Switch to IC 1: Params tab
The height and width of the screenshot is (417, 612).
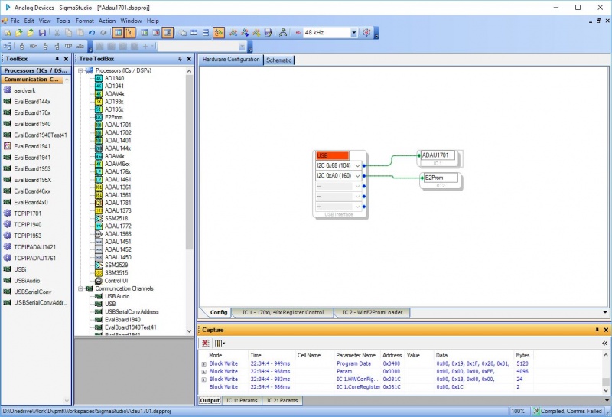point(242,401)
